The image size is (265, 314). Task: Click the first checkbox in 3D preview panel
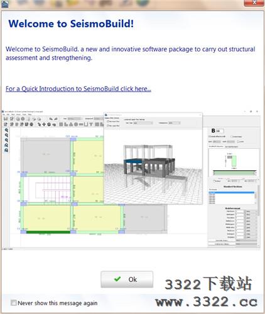(108, 121)
